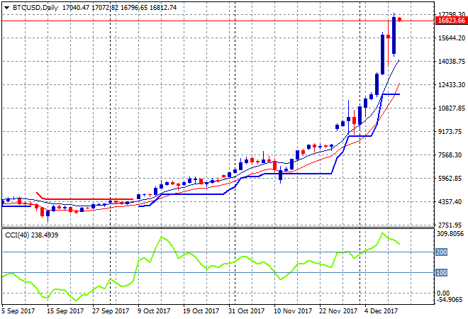The image size is (468, 319).
Task: Click the 5 Sep 2017 date label
Action: pos(18,311)
